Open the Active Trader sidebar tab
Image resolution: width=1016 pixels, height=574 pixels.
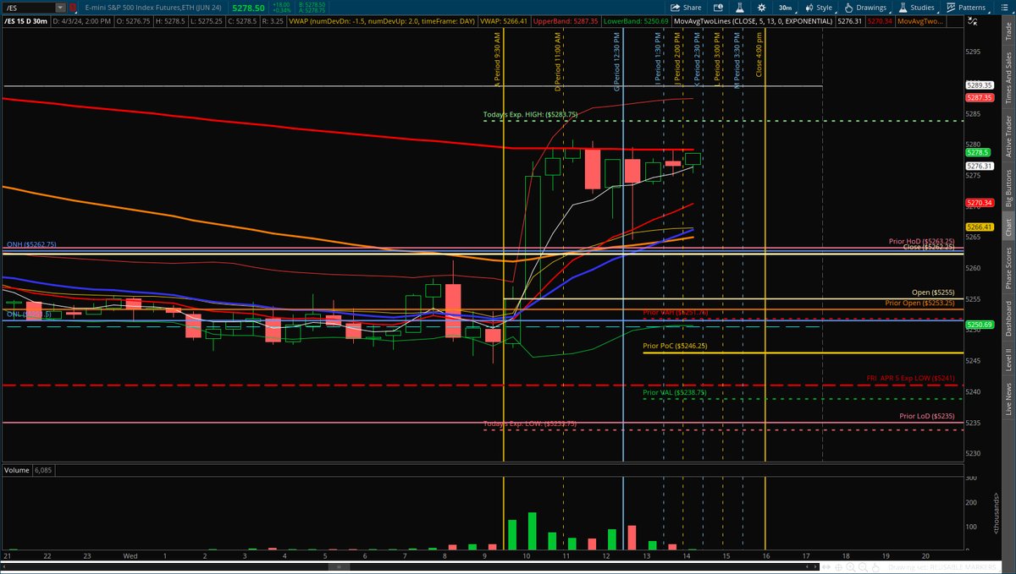click(1008, 136)
